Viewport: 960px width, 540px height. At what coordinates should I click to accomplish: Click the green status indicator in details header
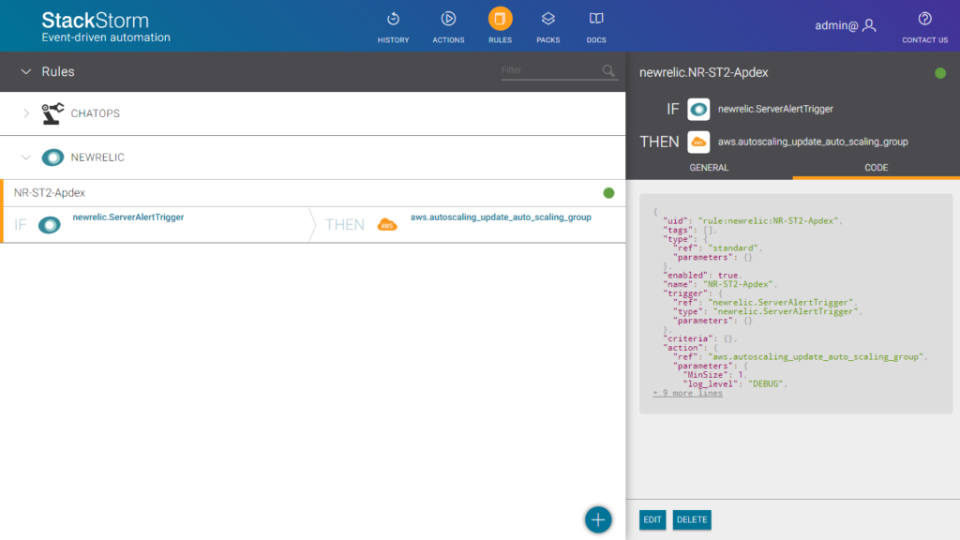pyautogui.click(x=940, y=73)
